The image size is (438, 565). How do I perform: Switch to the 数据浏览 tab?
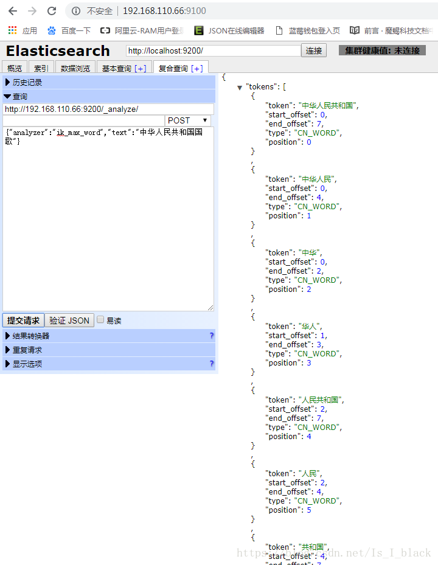click(x=75, y=68)
